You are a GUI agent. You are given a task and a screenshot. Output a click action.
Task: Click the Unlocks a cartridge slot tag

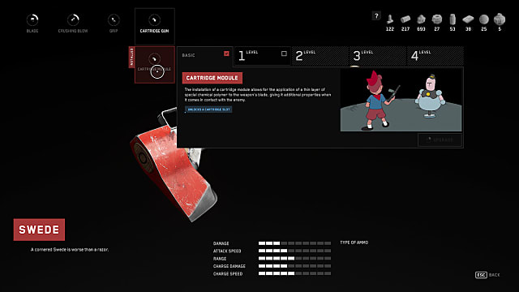tap(208, 109)
